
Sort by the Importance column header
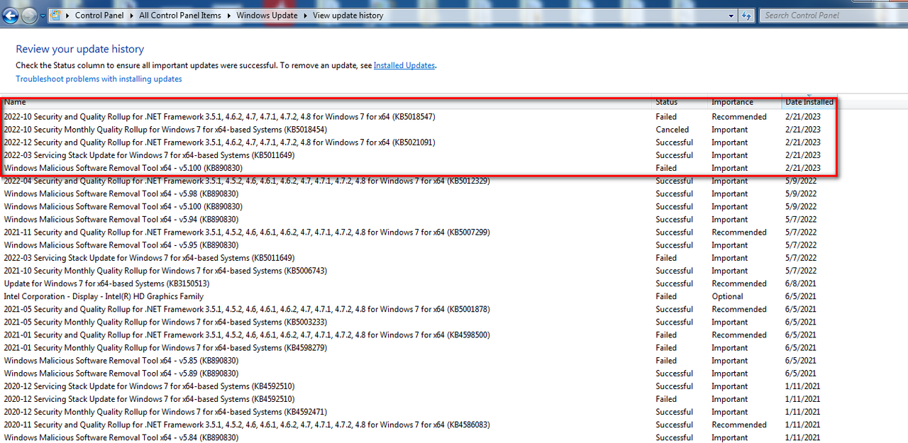pyautogui.click(x=745, y=102)
